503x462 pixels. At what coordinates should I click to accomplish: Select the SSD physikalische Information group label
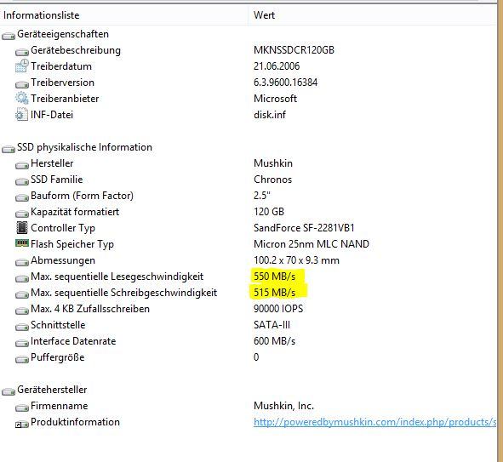tap(85, 147)
